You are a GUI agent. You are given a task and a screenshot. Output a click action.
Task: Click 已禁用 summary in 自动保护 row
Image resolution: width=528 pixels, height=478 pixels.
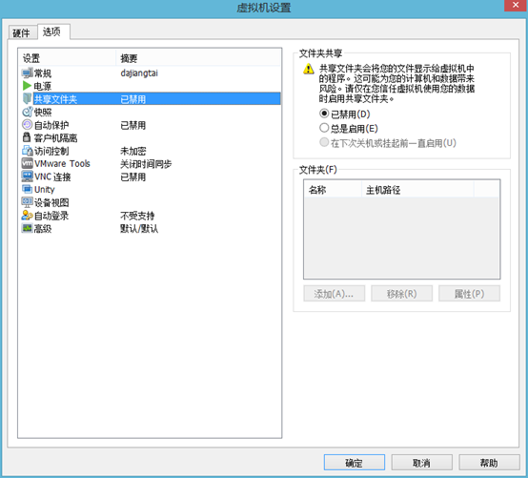(x=133, y=125)
